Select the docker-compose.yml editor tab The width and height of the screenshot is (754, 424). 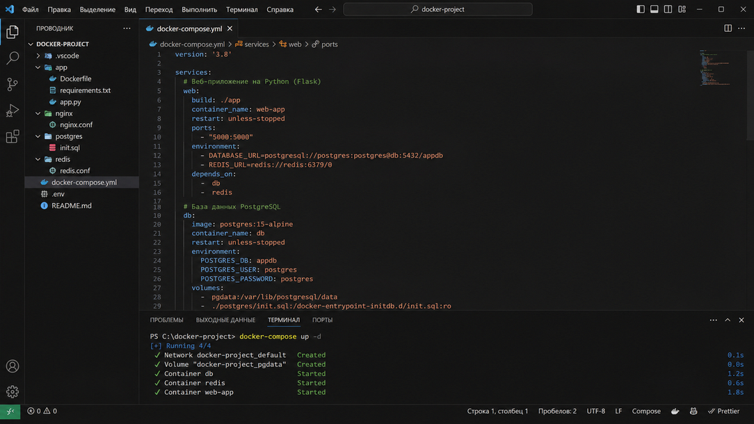click(x=189, y=28)
